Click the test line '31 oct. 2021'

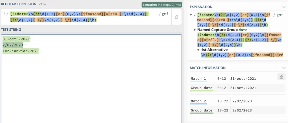(x=16, y=39)
